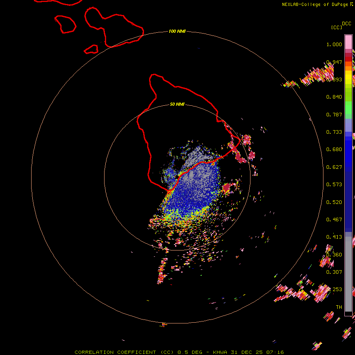Click the 0.840 color scale value
The width and height of the screenshot is (355, 355).
pyautogui.click(x=334, y=97)
